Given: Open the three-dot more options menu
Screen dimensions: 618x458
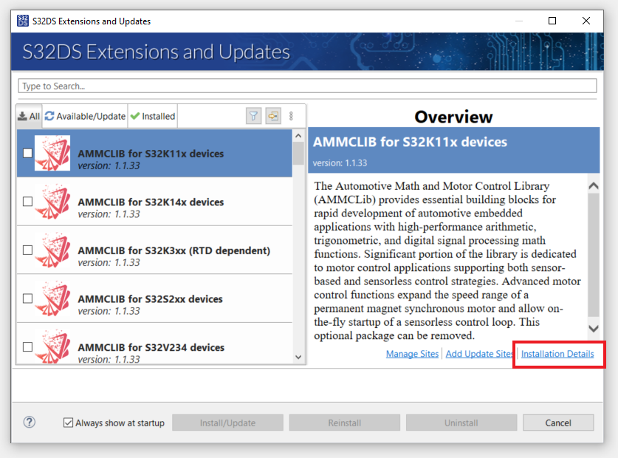Looking at the screenshot, I should (291, 116).
